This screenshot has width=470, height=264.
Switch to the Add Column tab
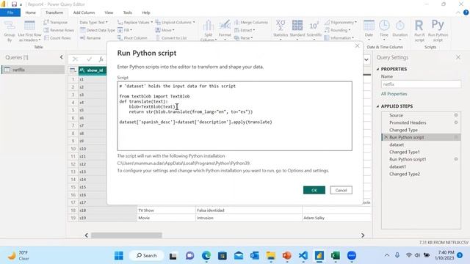84,12
